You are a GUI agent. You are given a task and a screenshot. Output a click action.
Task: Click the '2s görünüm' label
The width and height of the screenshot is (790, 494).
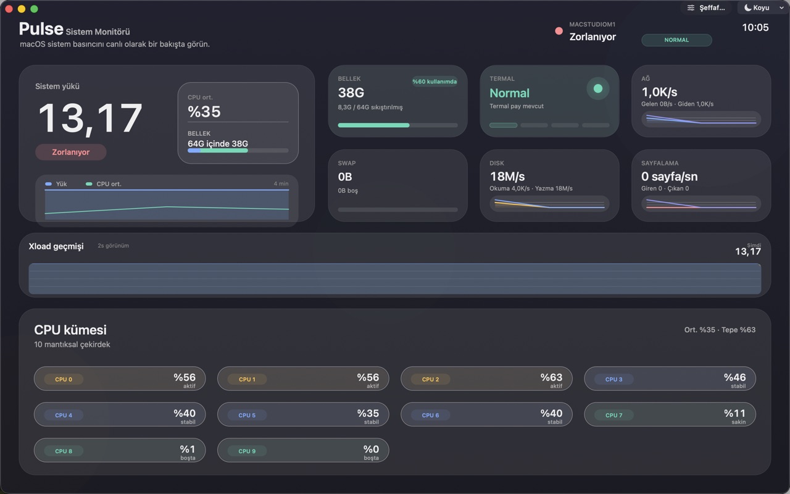(114, 246)
